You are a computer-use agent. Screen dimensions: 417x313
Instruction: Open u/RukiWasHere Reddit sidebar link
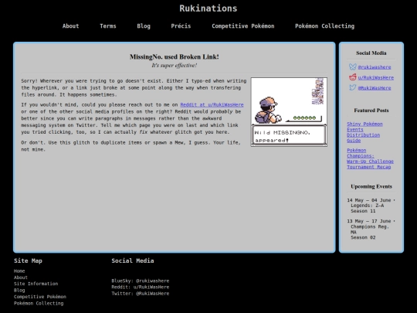point(375,78)
